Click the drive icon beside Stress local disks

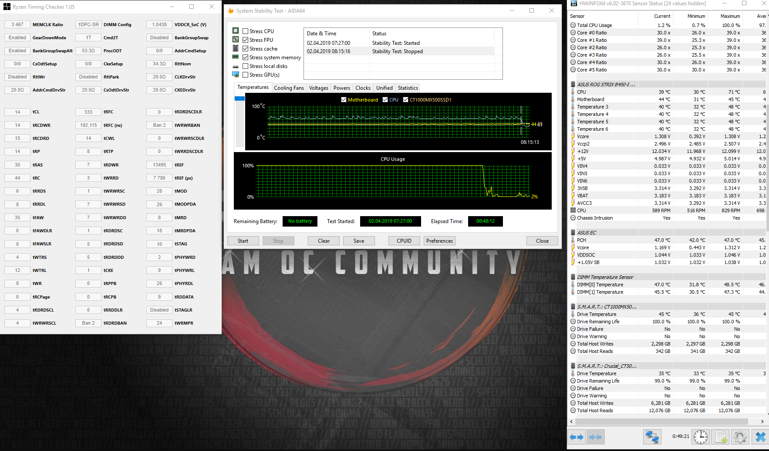(x=236, y=66)
